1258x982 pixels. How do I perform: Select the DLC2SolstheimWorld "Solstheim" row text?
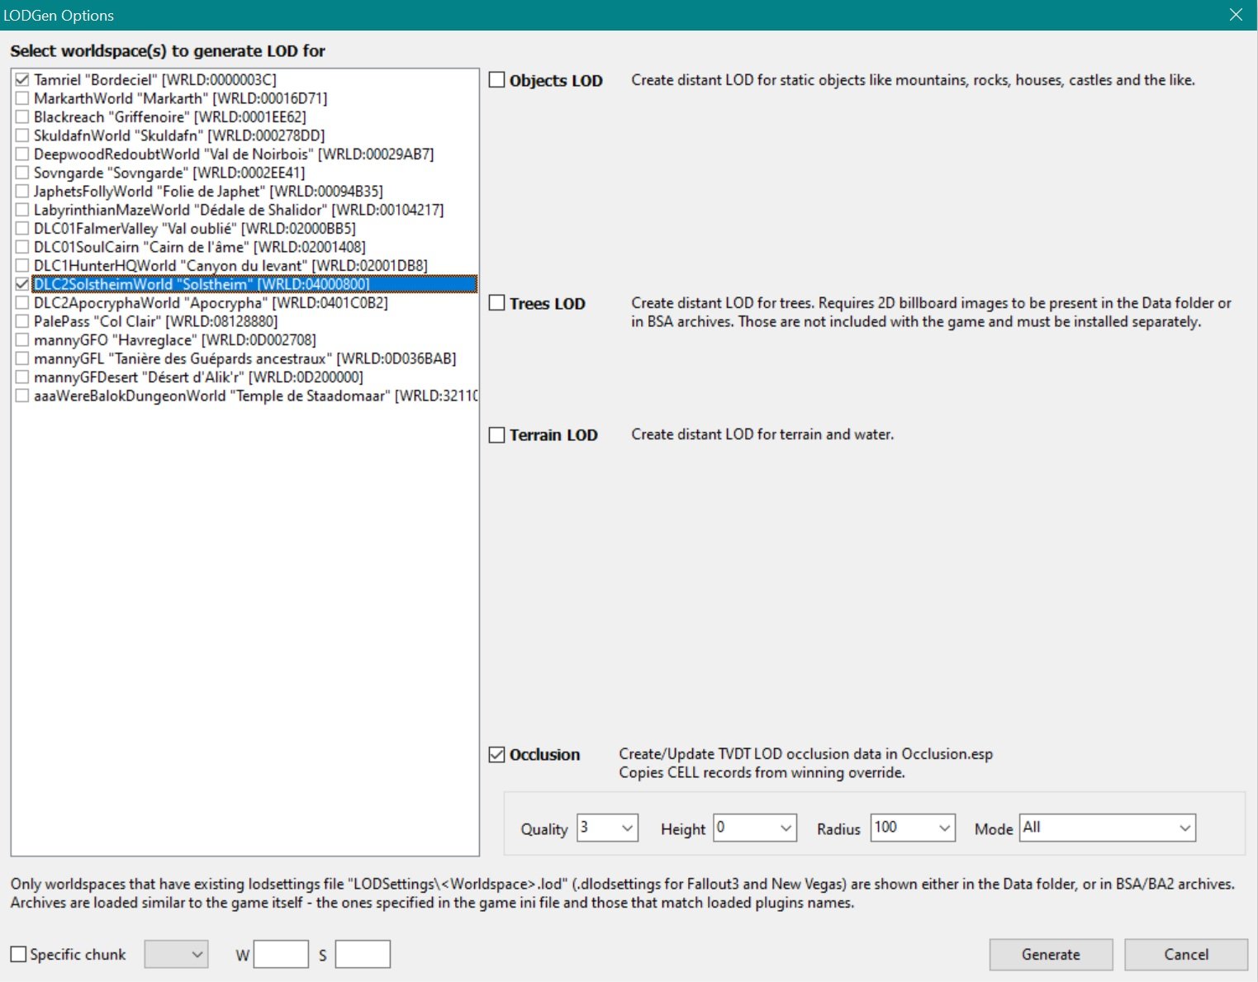pos(202,284)
